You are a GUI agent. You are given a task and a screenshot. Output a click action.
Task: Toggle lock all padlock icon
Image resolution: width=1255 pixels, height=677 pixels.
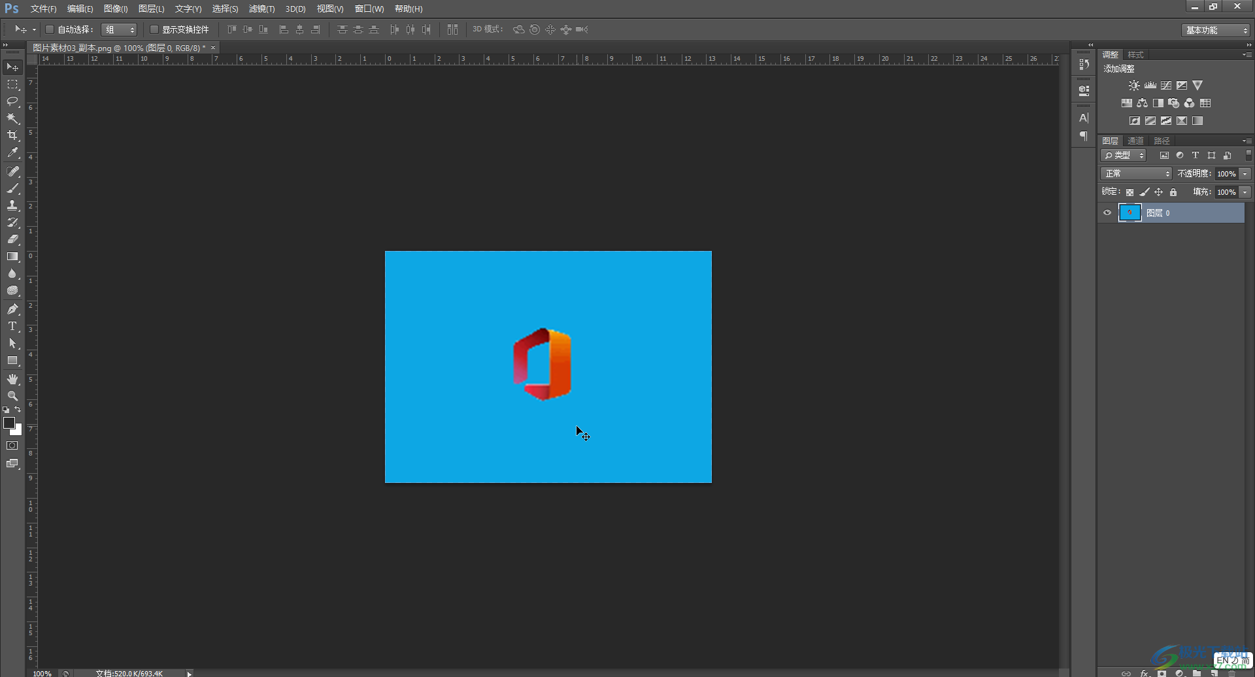[x=1173, y=192]
